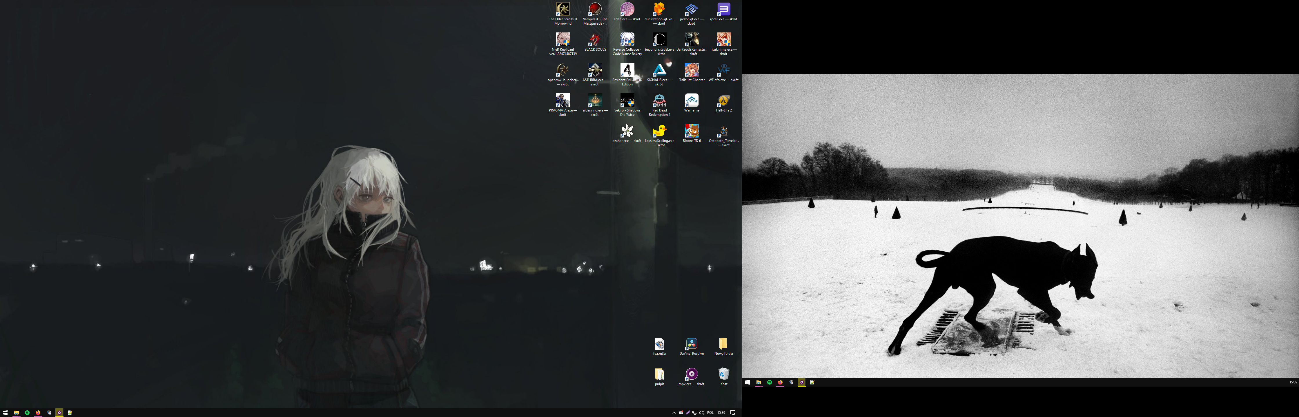
Task: Expand the hidden system tray icons
Action: [674, 412]
